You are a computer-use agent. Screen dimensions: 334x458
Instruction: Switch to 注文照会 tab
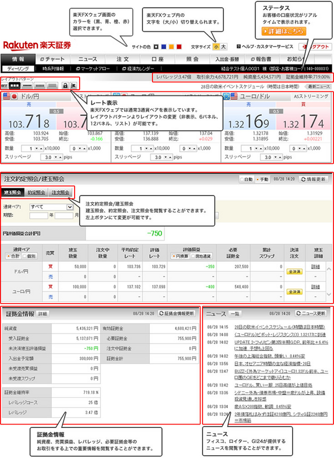point(60,192)
